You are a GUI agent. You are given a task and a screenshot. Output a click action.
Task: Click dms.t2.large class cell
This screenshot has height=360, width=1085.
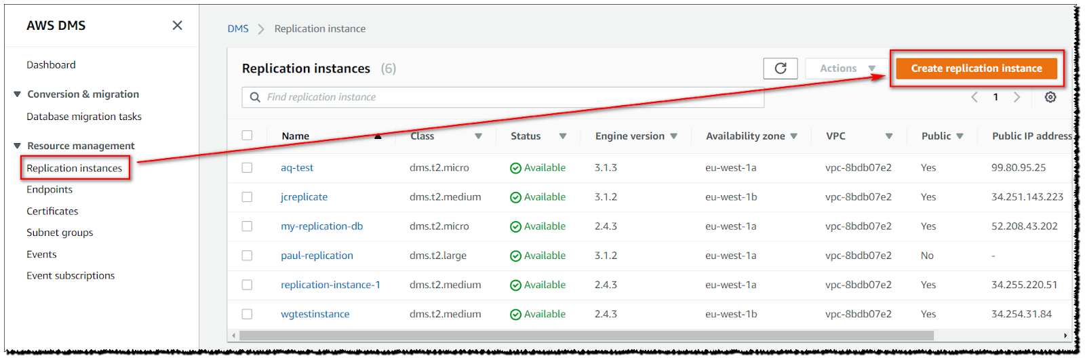point(438,256)
